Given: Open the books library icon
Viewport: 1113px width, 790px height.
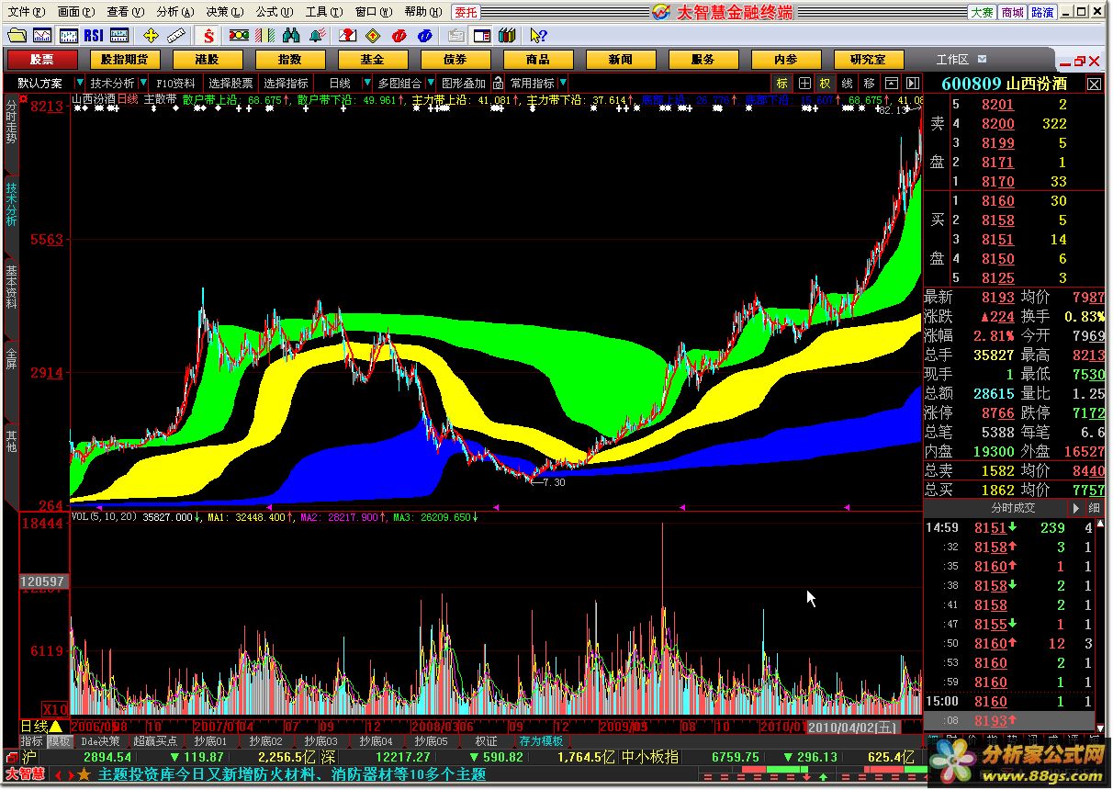Looking at the screenshot, I should point(507,36).
